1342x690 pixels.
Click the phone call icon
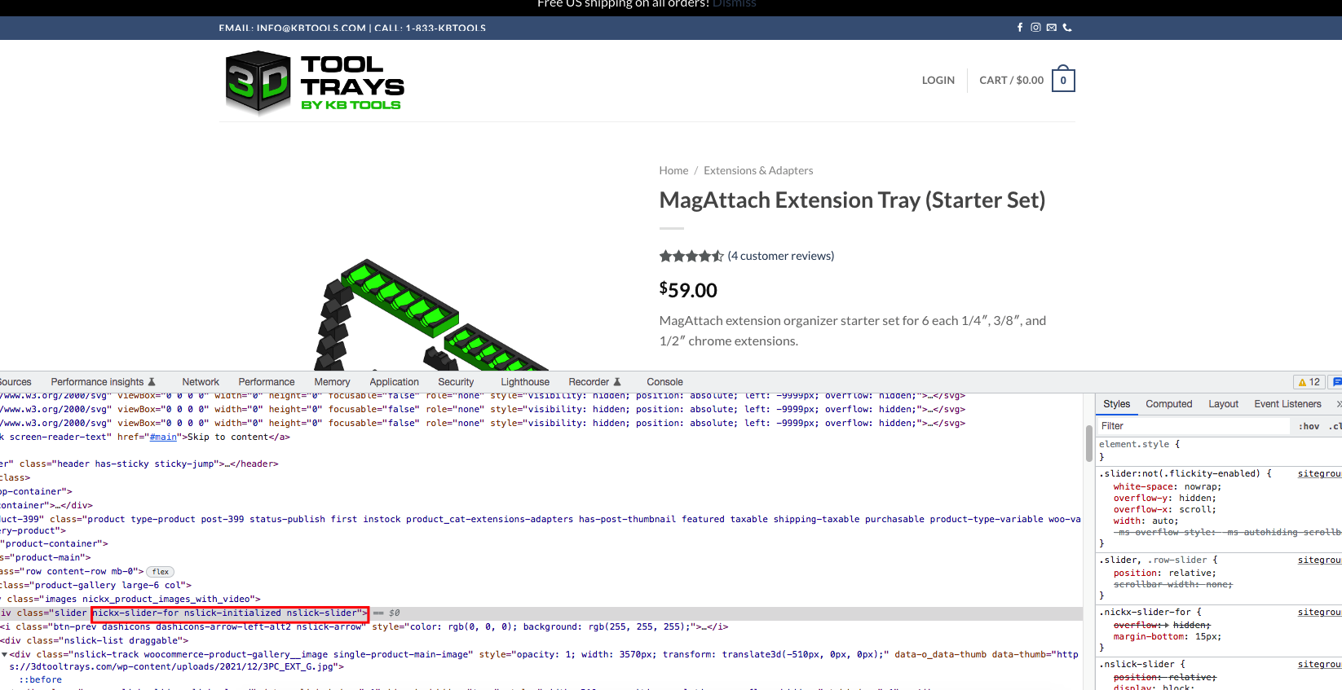(x=1067, y=28)
